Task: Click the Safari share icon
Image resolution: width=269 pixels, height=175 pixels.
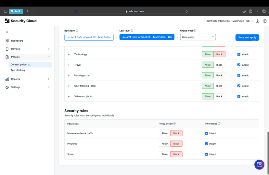Action: (250, 11)
